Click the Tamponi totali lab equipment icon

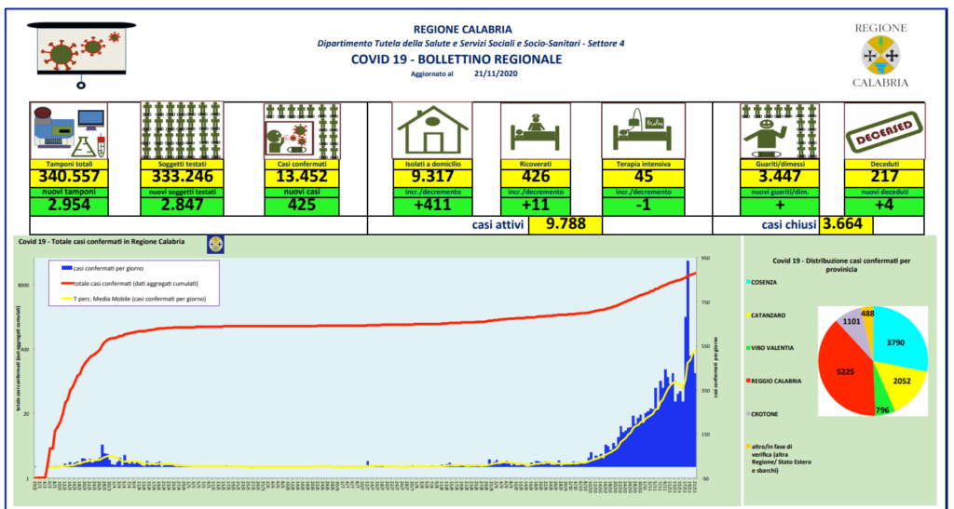coord(68,130)
